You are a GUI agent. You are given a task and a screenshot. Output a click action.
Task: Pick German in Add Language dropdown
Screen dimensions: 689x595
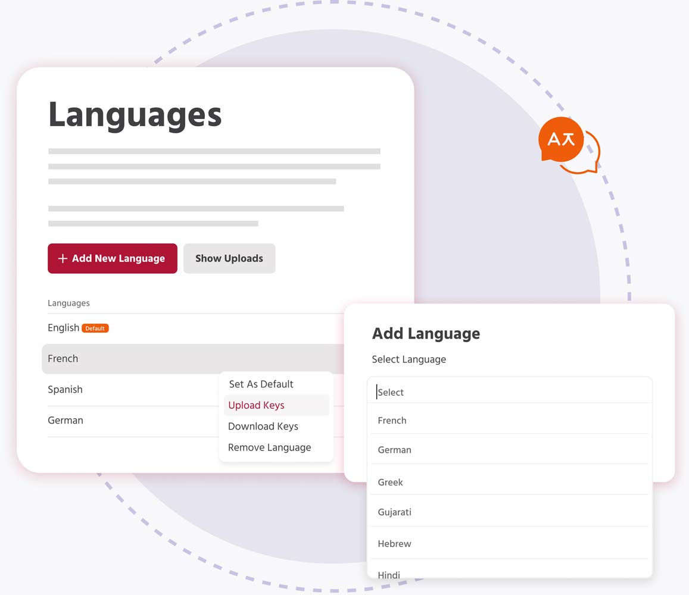click(510, 450)
